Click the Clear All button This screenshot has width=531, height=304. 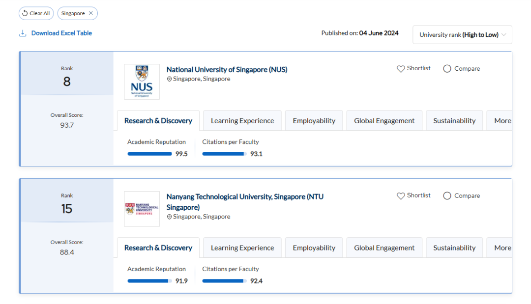pyautogui.click(x=36, y=13)
